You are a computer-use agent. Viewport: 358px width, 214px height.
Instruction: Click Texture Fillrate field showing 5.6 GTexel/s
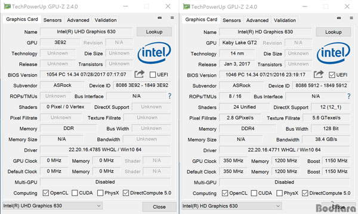coord(326,118)
